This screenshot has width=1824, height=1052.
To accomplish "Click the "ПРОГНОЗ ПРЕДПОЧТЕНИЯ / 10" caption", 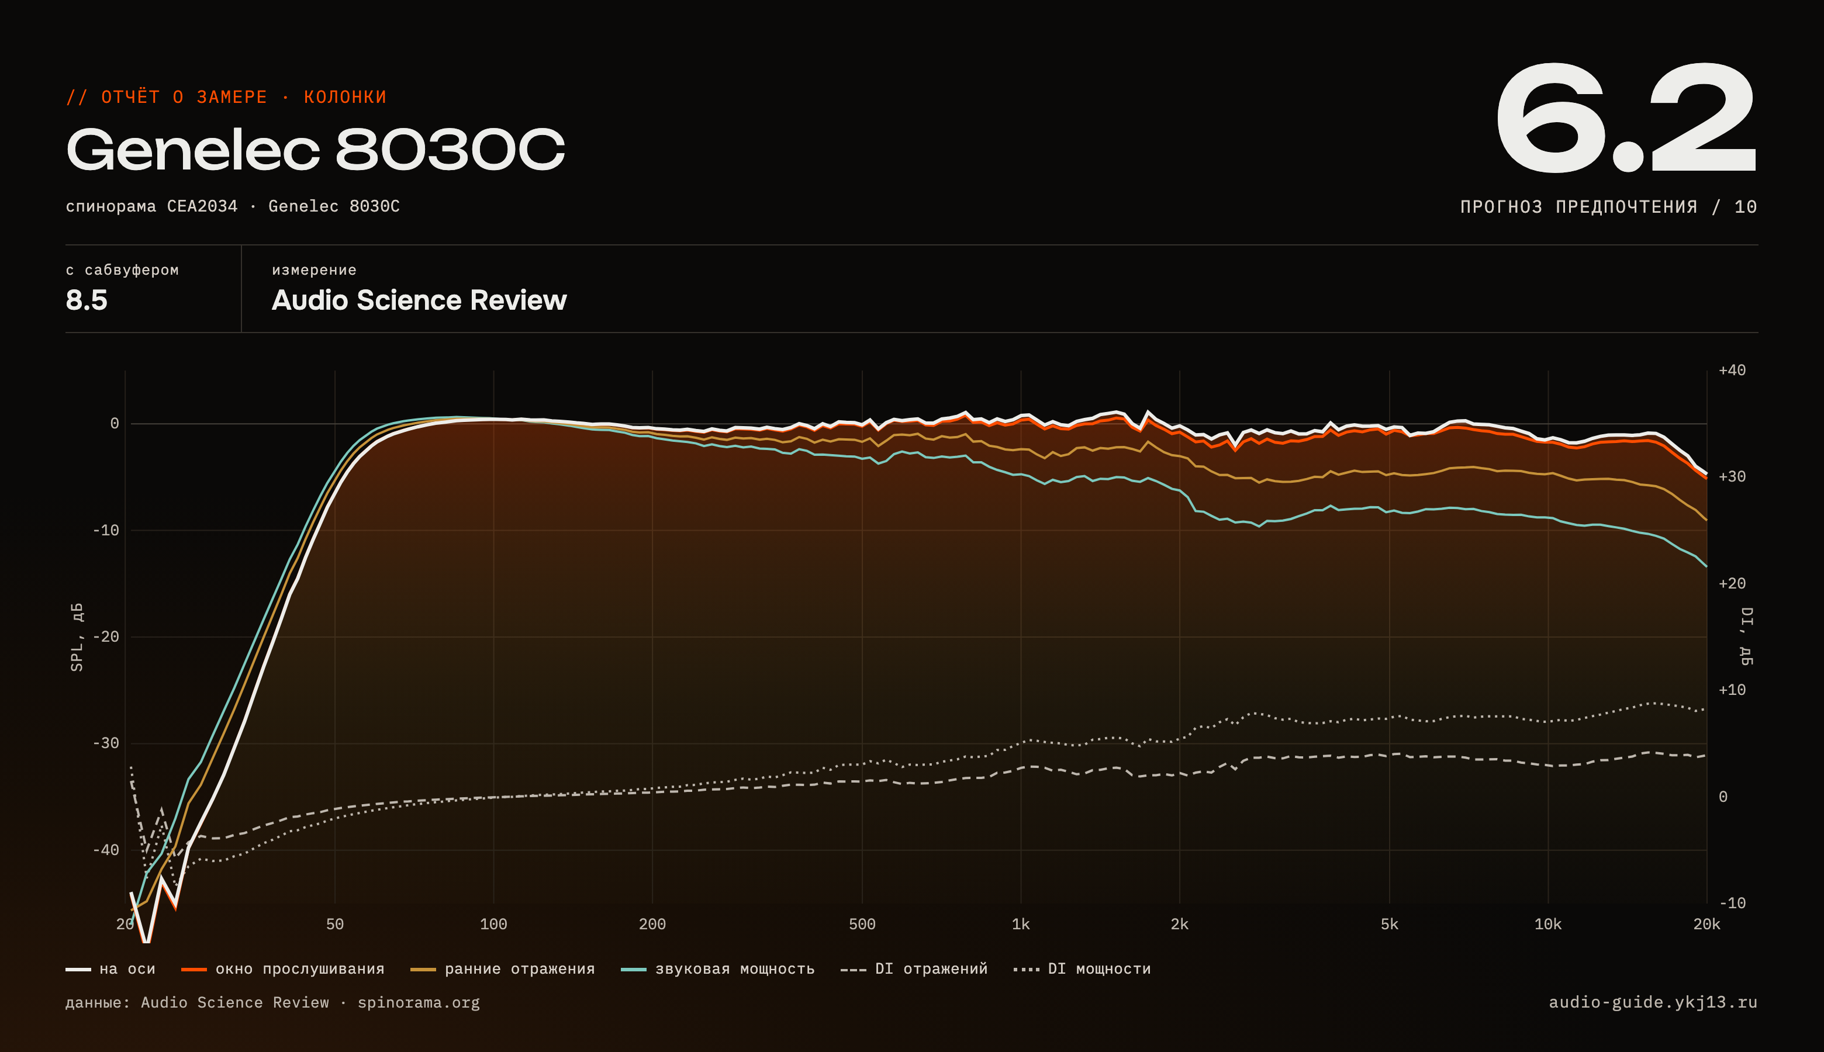I will click(1609, 207).
